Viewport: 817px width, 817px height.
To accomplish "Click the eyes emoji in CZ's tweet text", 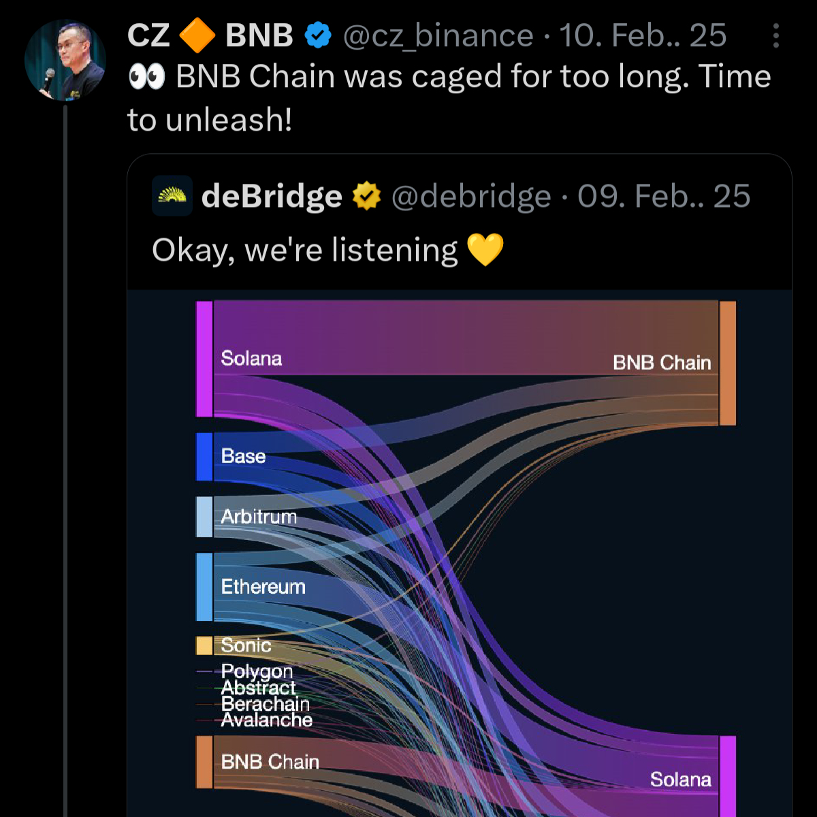I will point(147,75).
